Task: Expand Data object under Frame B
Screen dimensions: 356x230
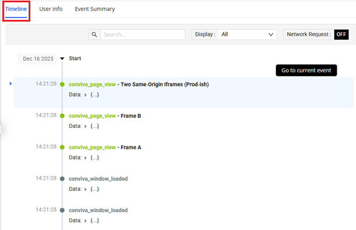Action: coord(86,127)
